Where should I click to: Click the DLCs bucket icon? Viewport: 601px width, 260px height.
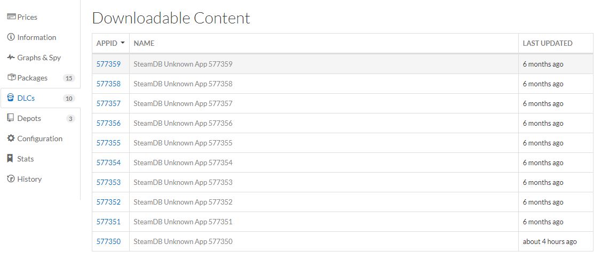coord(11,98)
